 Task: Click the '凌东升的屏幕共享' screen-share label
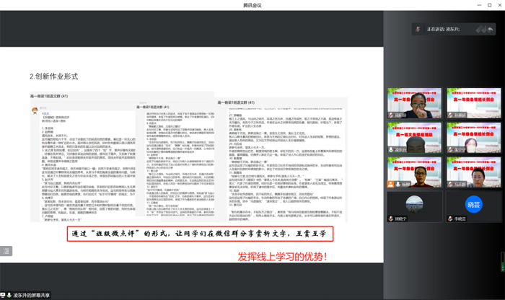32,295
